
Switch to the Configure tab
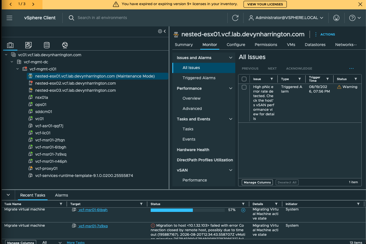(x=236, y=45)
